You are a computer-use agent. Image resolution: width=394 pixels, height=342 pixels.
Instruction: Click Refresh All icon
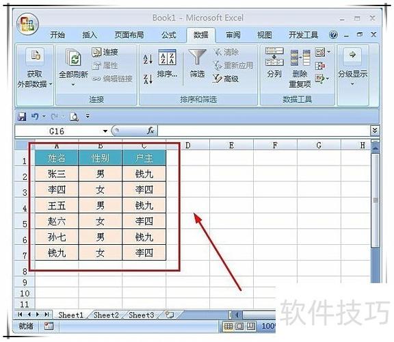pyautogui.click(x=73, y=57)
